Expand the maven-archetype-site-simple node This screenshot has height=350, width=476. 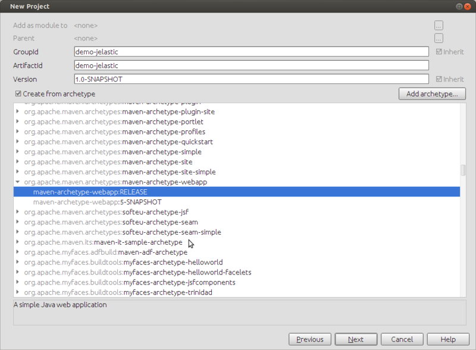pyautogui.click(x=18, y=171)
